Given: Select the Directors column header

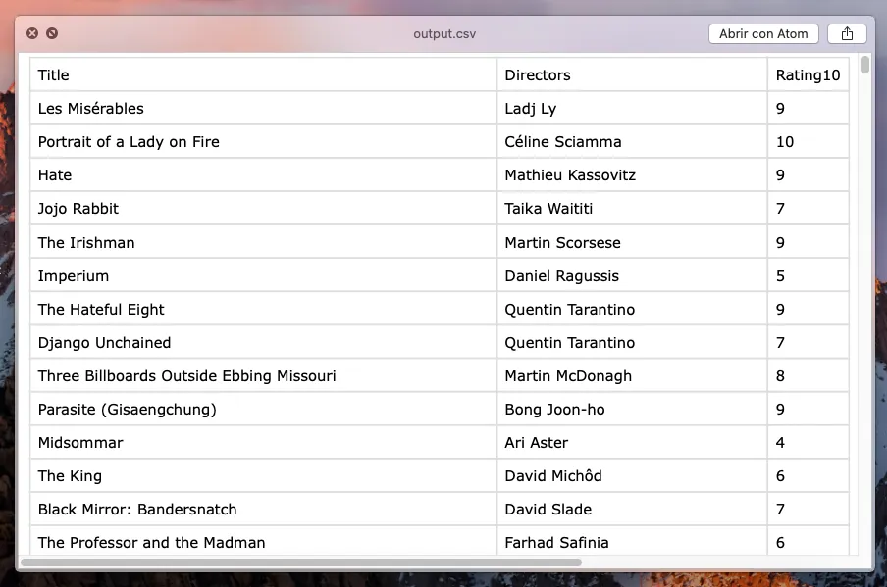Looking at the screenshot, I should 632,75.
